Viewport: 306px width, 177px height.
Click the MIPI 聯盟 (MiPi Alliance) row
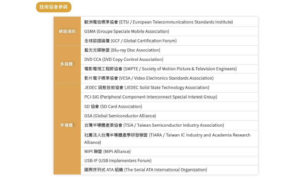(x=169, y=151)
